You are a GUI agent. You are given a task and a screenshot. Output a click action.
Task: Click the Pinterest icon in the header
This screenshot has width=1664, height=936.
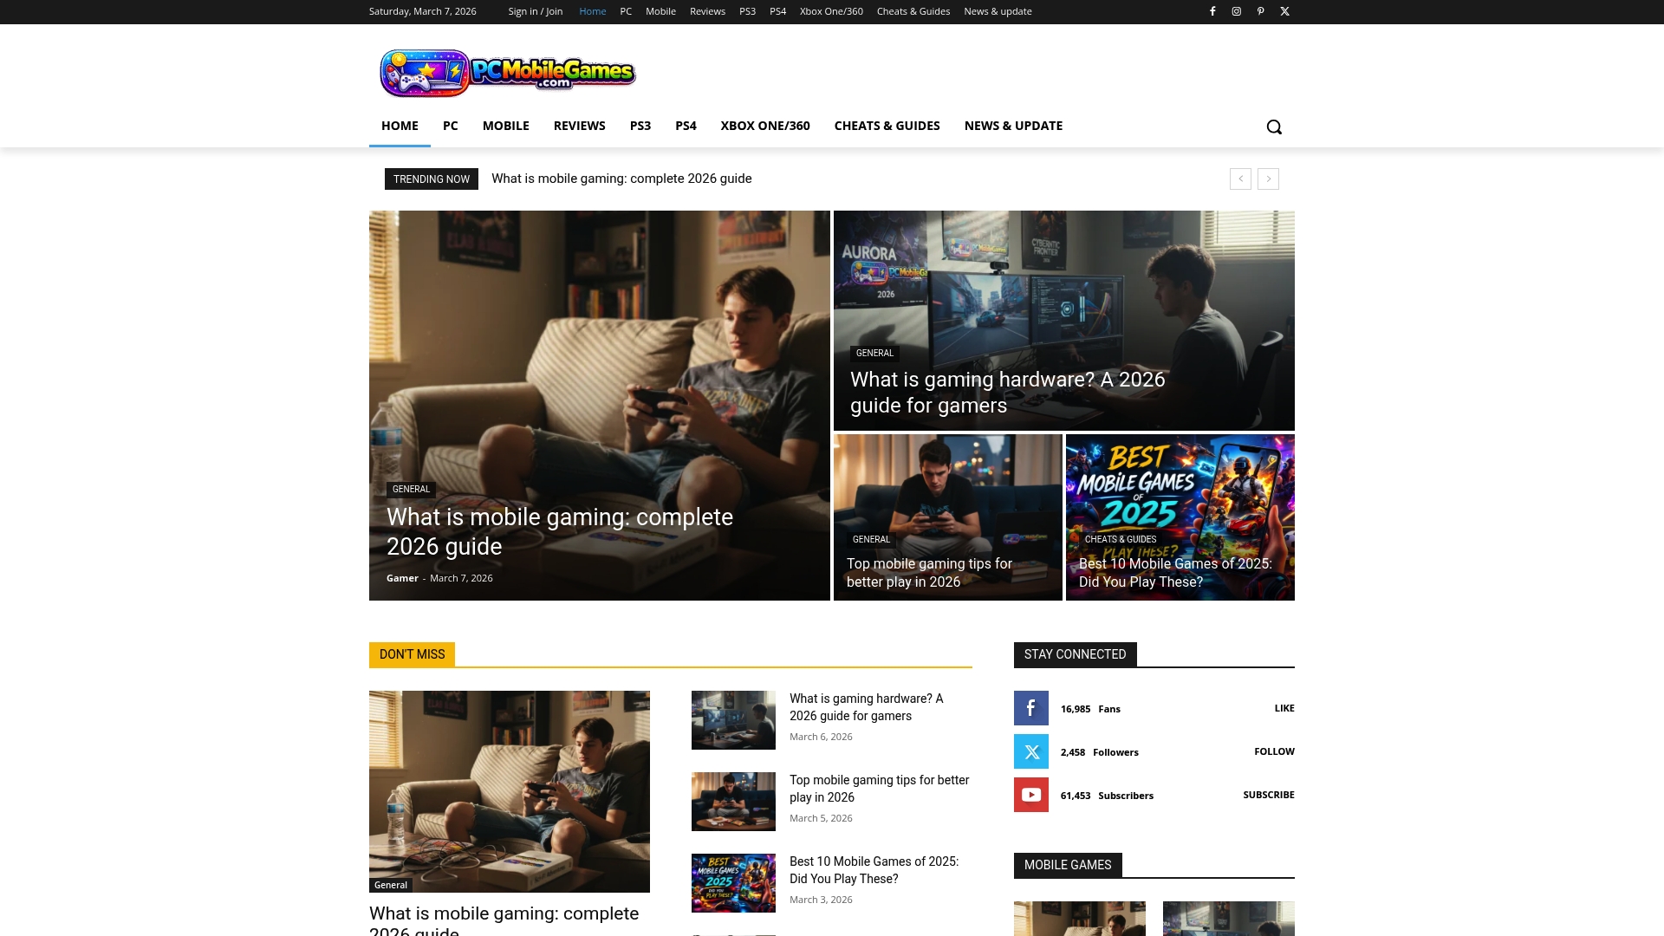pos(1261,11)
